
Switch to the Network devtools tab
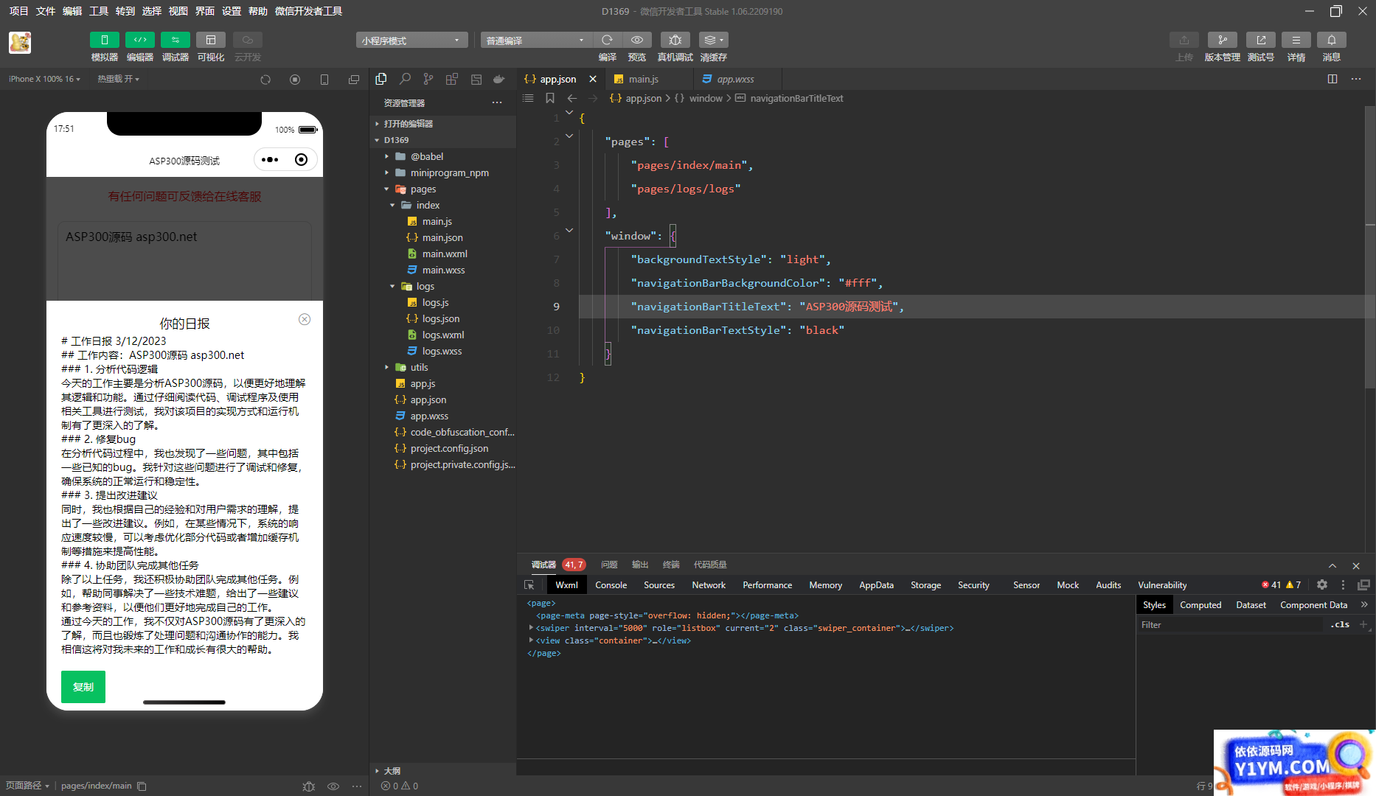709,585
